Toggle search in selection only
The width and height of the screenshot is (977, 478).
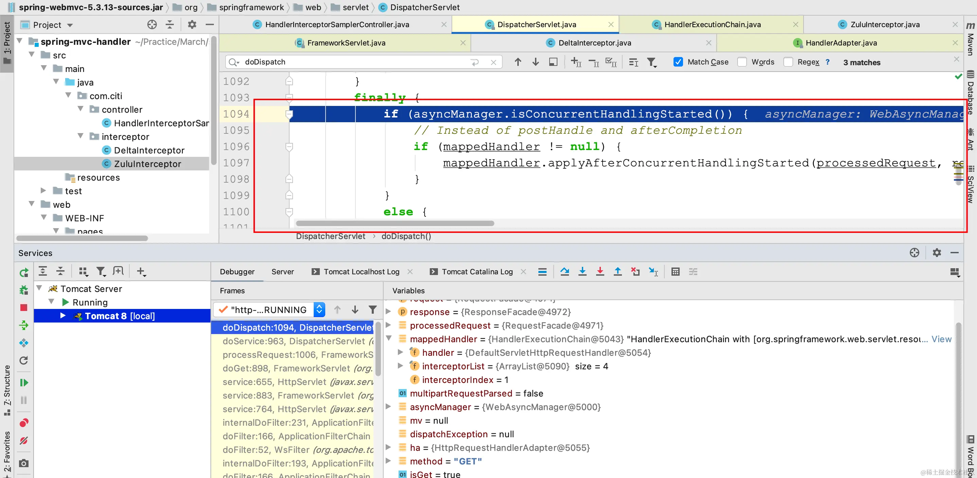(x=634, y=62)
